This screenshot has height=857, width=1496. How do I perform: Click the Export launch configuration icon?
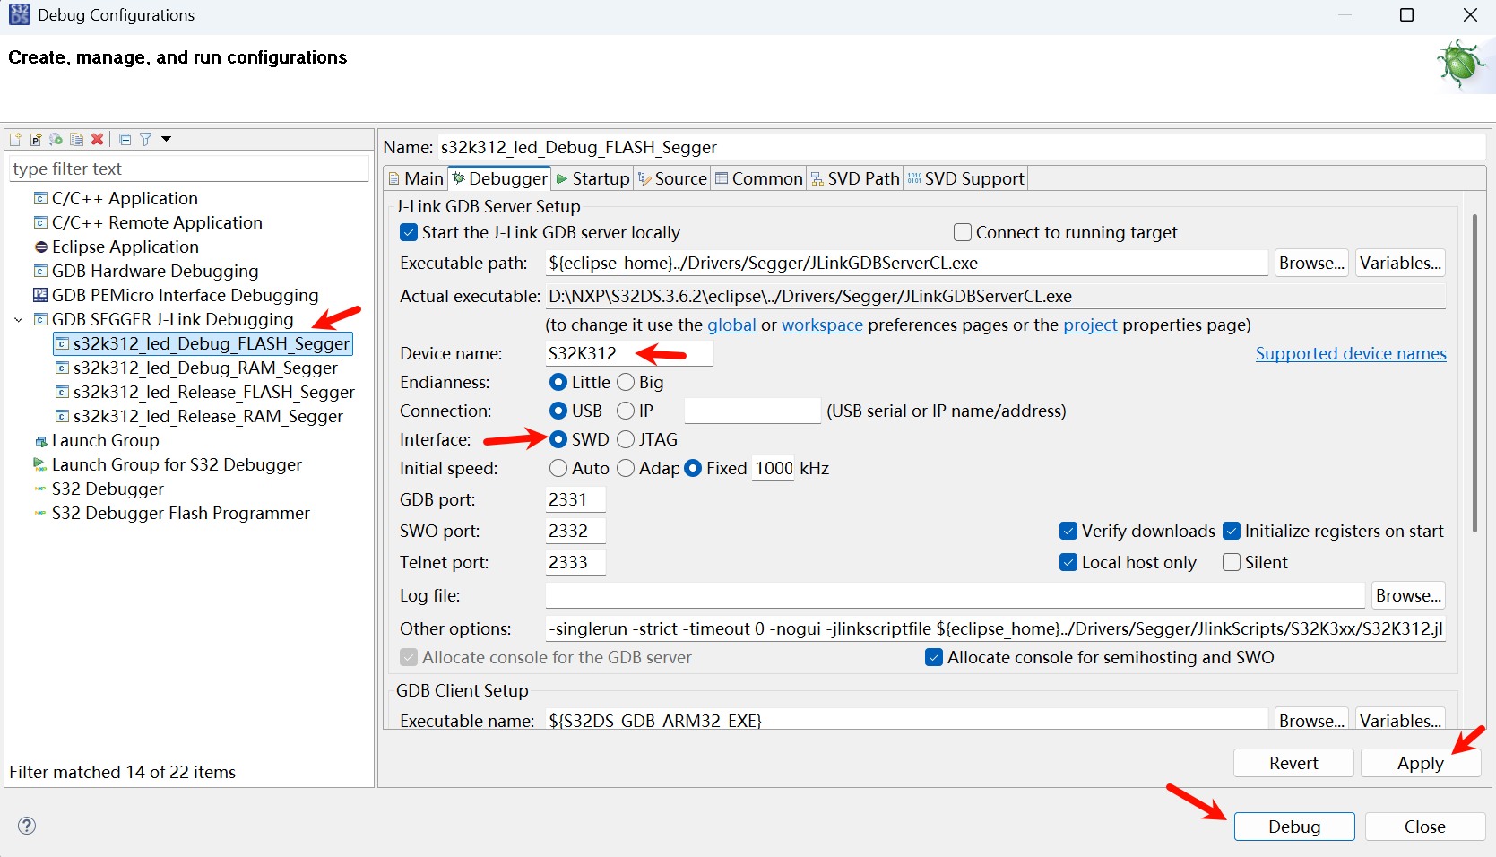(x=56, y=139)
